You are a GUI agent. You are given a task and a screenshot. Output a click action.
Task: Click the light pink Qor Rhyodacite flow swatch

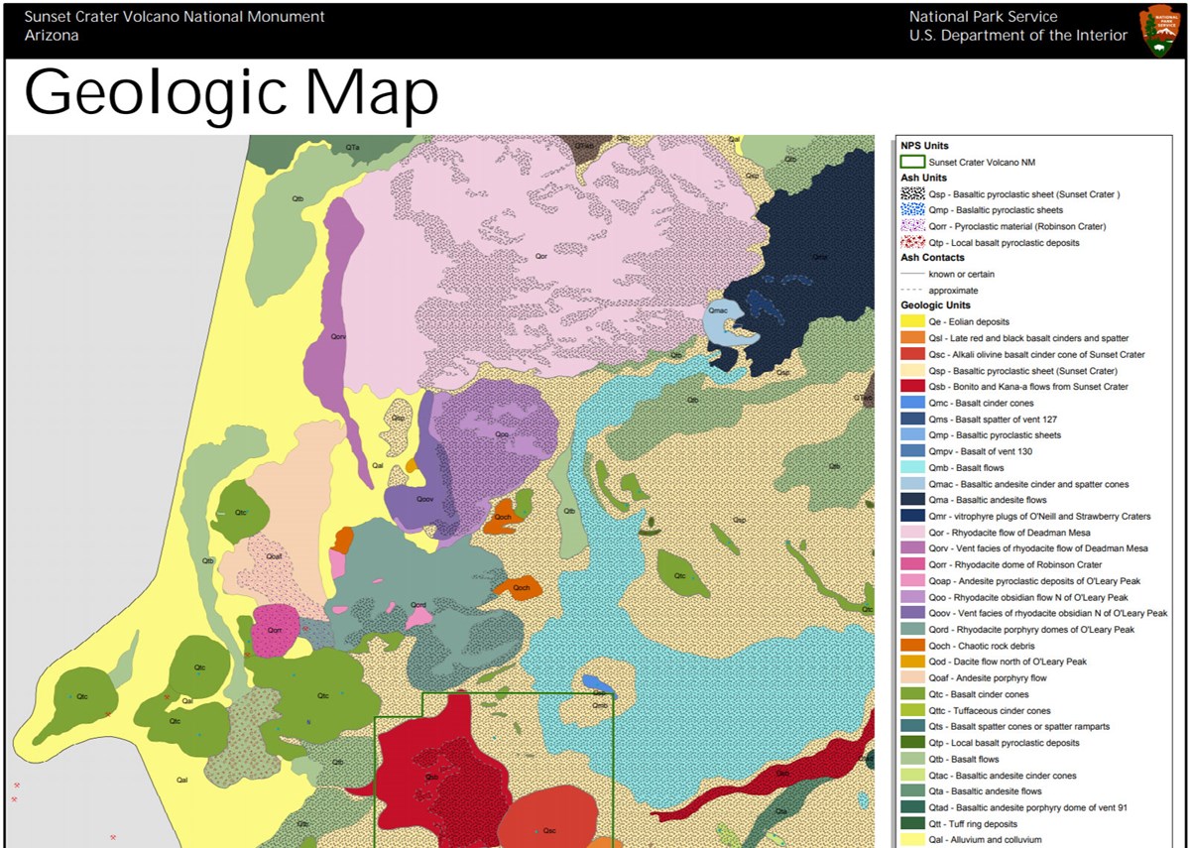(x=912, y=533)
